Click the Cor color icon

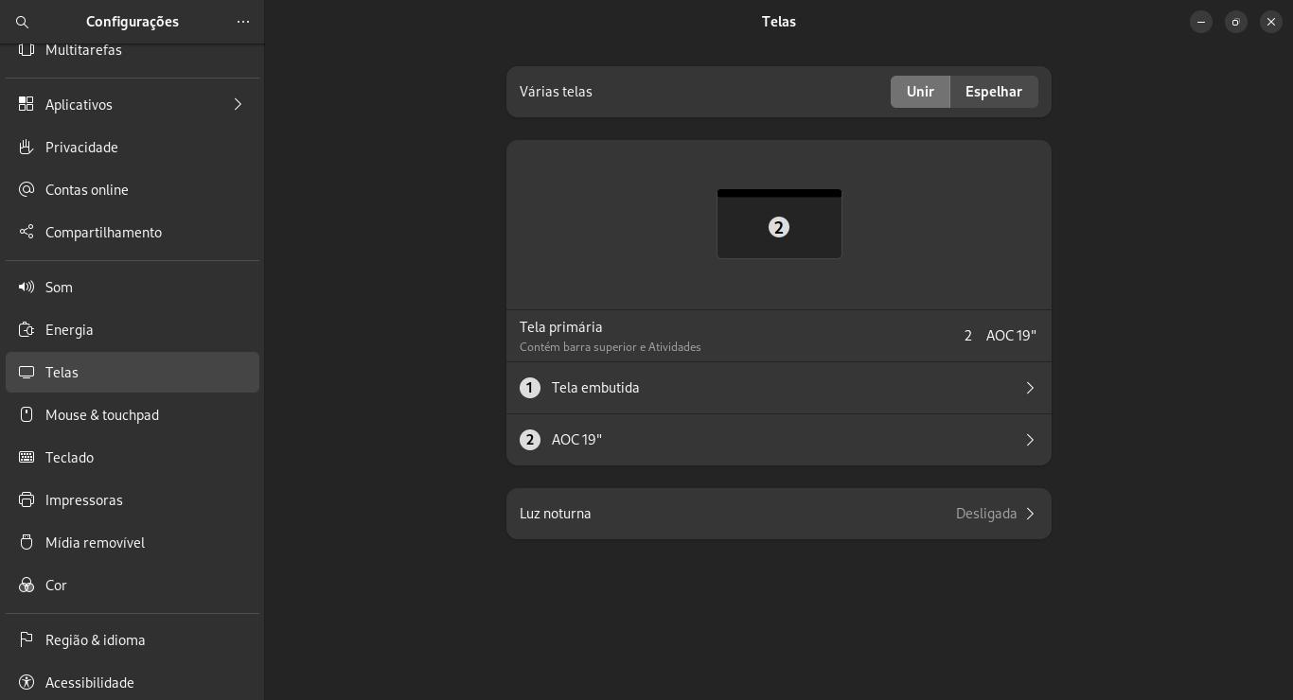[x=27, y=586]
